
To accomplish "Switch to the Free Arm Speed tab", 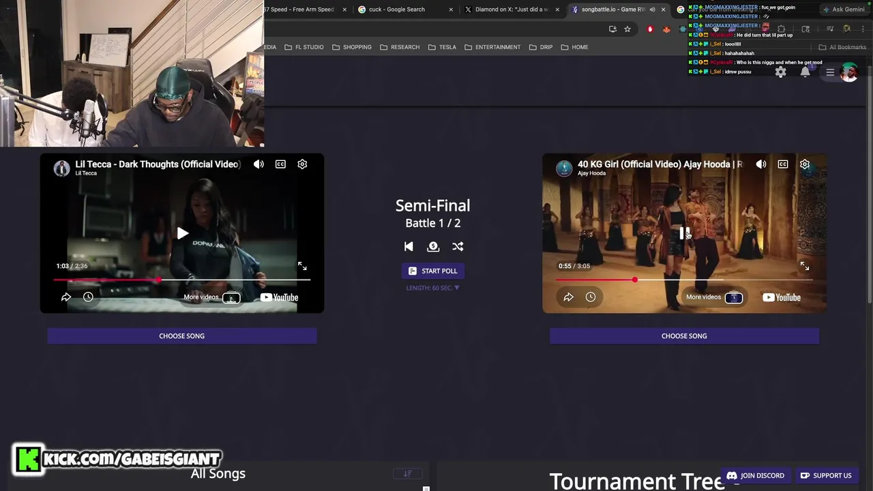I will click(300, 10).
